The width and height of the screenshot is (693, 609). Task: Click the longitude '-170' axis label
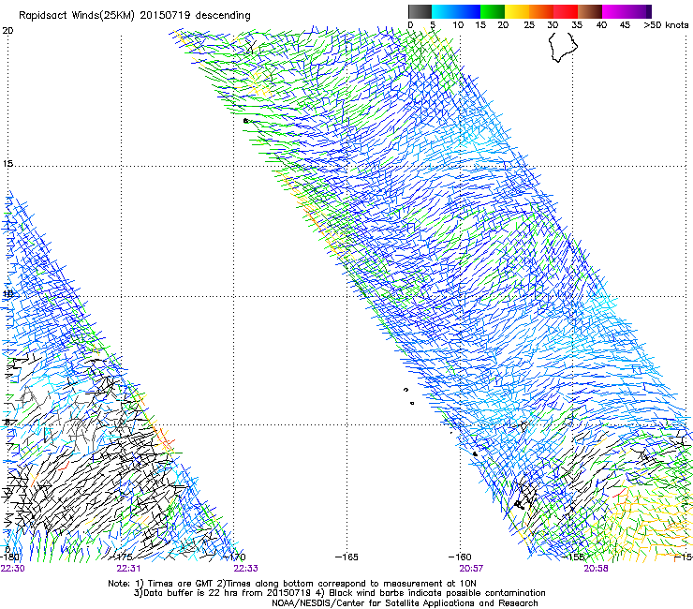tap(234, 557)
